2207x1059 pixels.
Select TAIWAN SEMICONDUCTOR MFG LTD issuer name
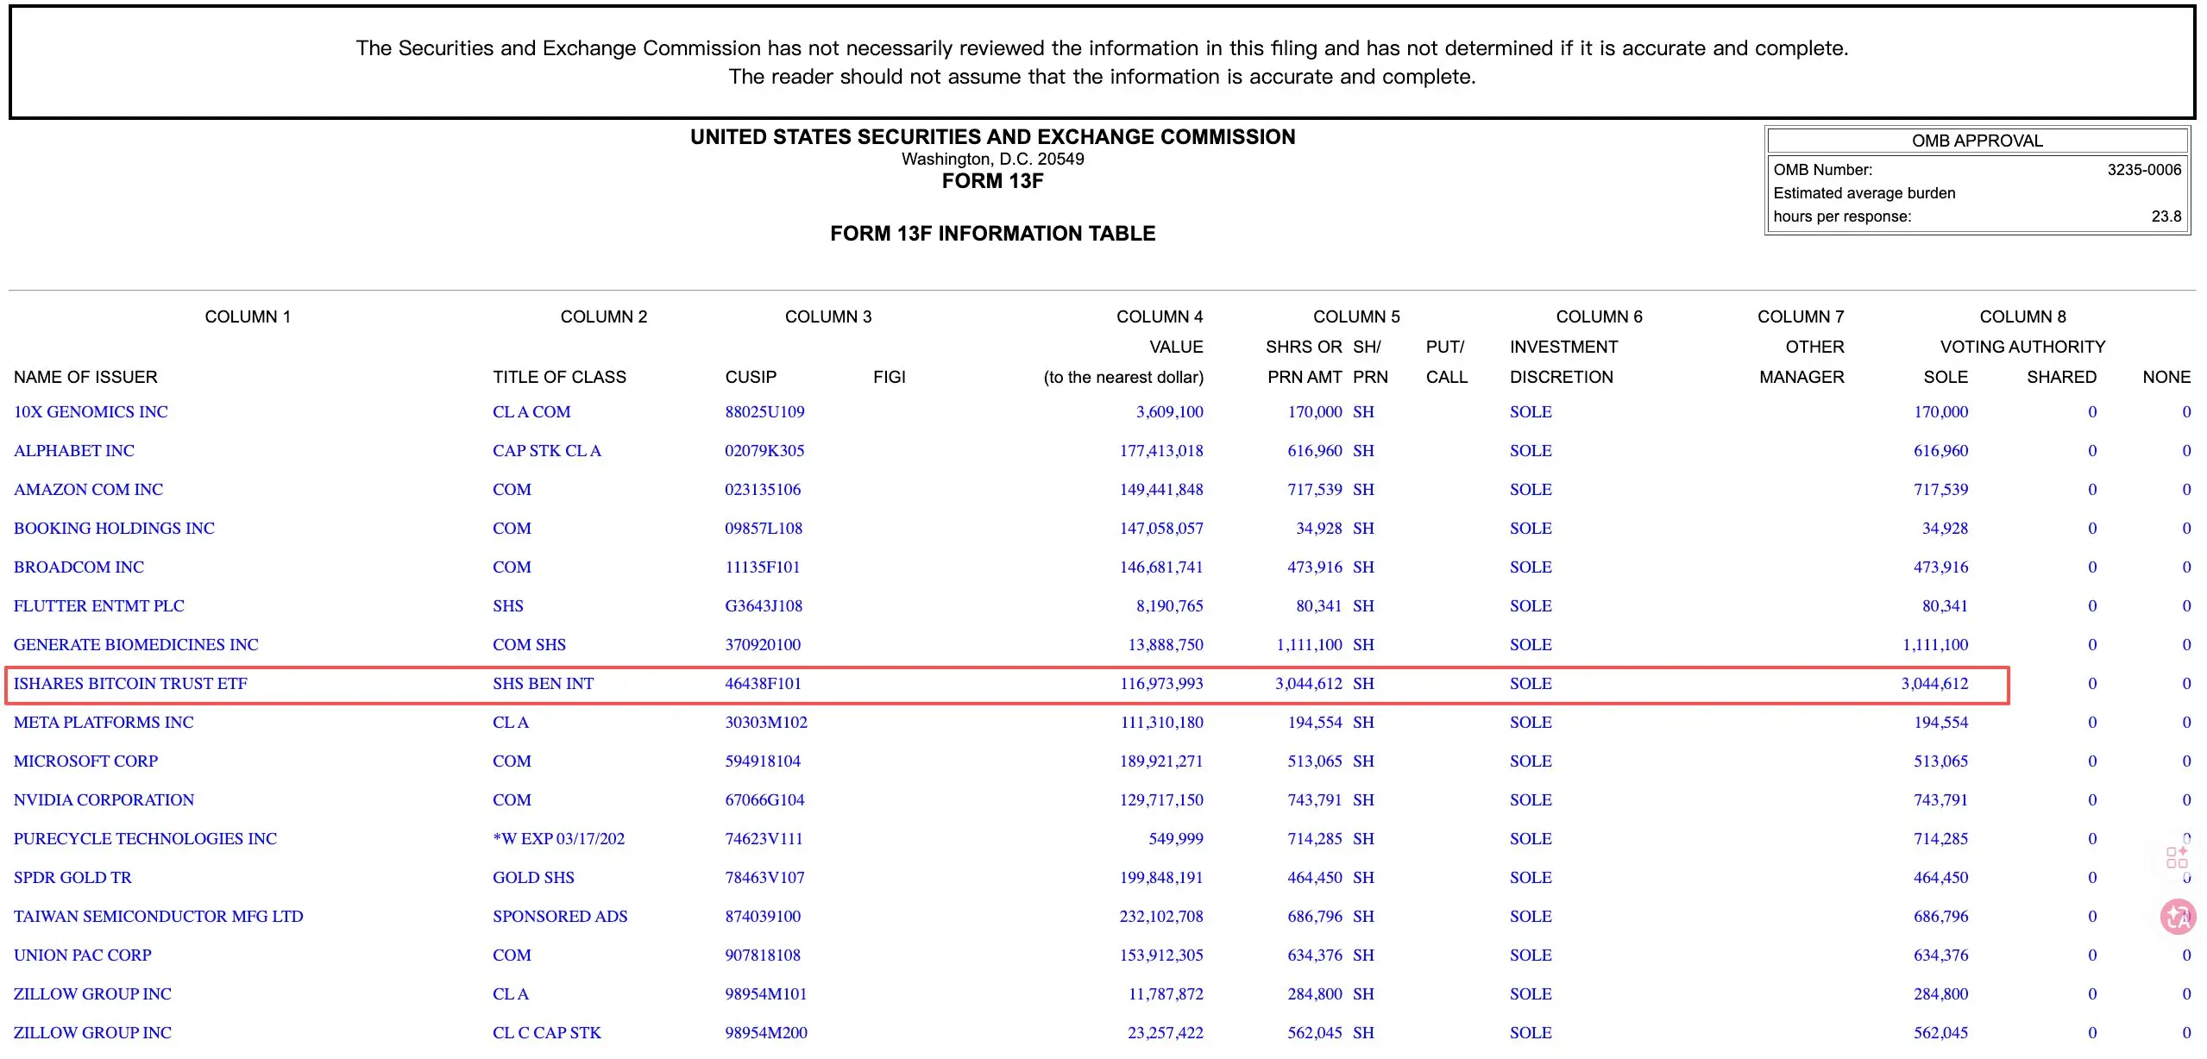click(x=159, y=917)
